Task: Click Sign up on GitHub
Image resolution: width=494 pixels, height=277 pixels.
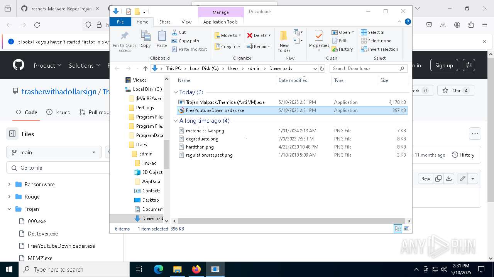Action: (x=444, y=65)
